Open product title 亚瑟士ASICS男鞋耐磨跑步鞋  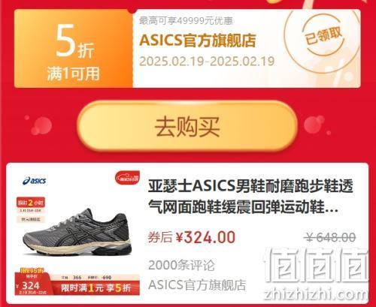tap(250, 197)
